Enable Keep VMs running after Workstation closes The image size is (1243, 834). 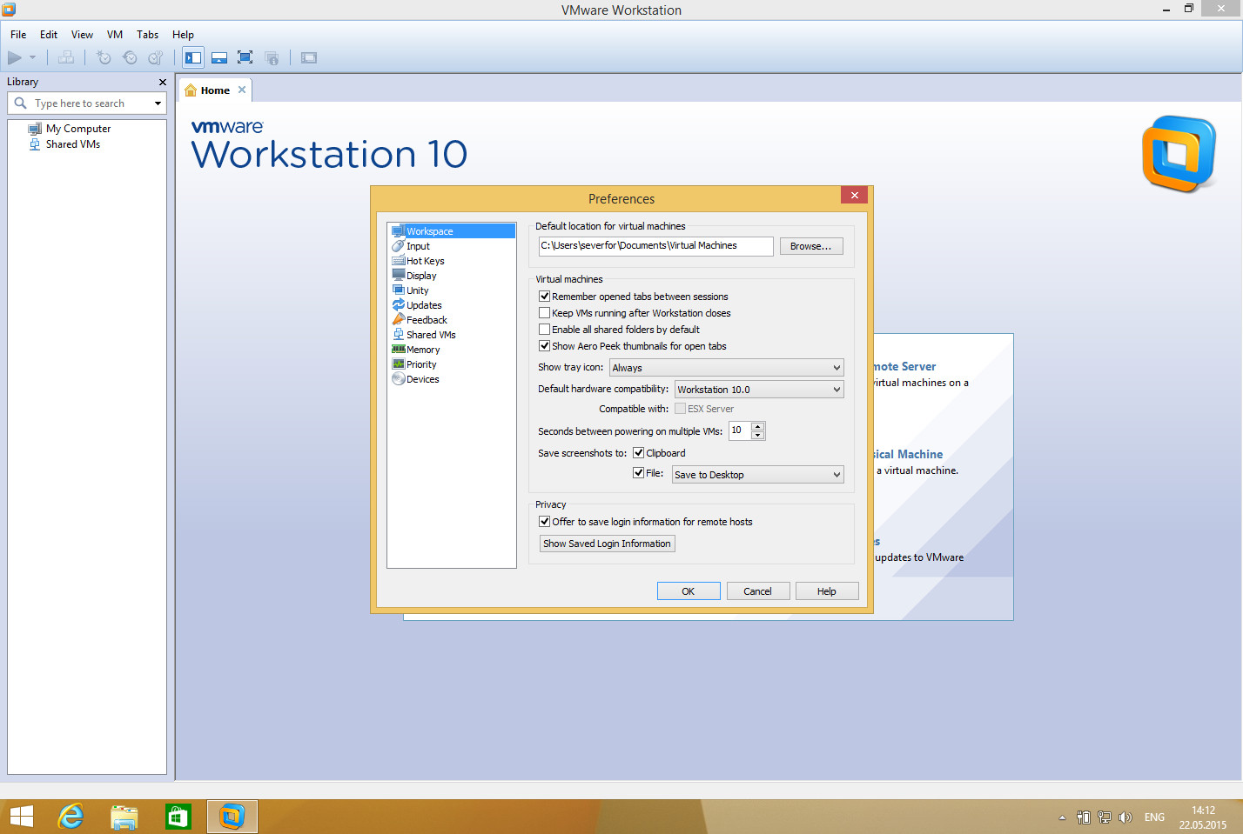pyautogui.click(x=545, y=313)
